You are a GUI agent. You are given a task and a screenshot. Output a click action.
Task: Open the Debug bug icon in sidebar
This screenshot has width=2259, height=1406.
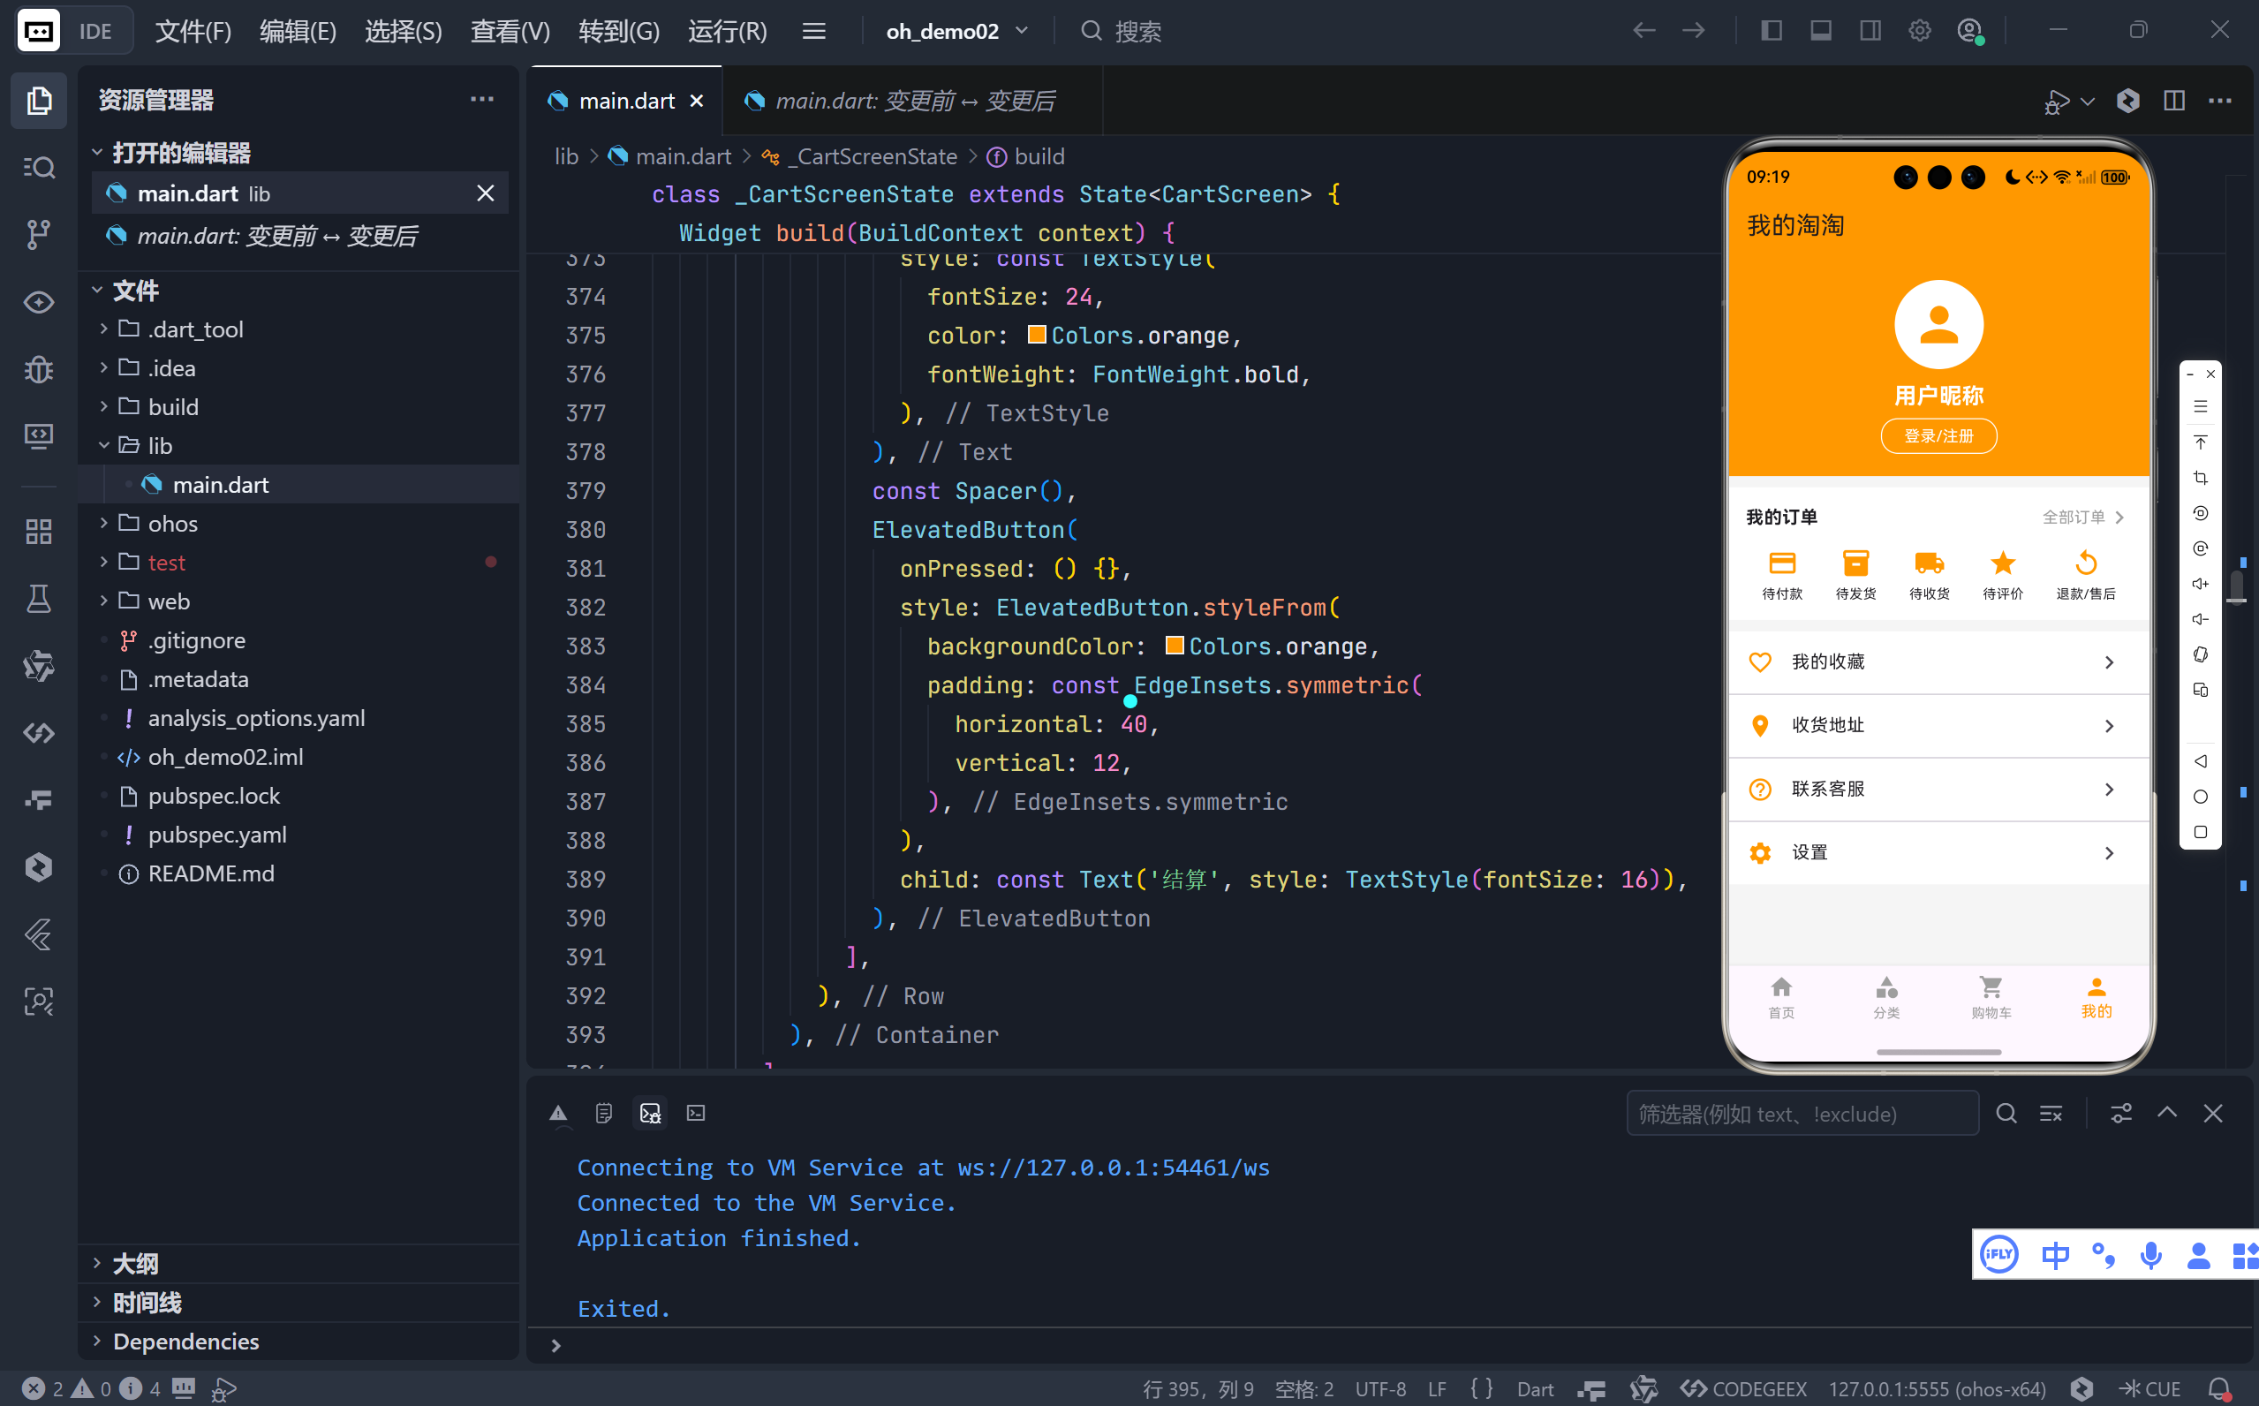click(38, 369)
